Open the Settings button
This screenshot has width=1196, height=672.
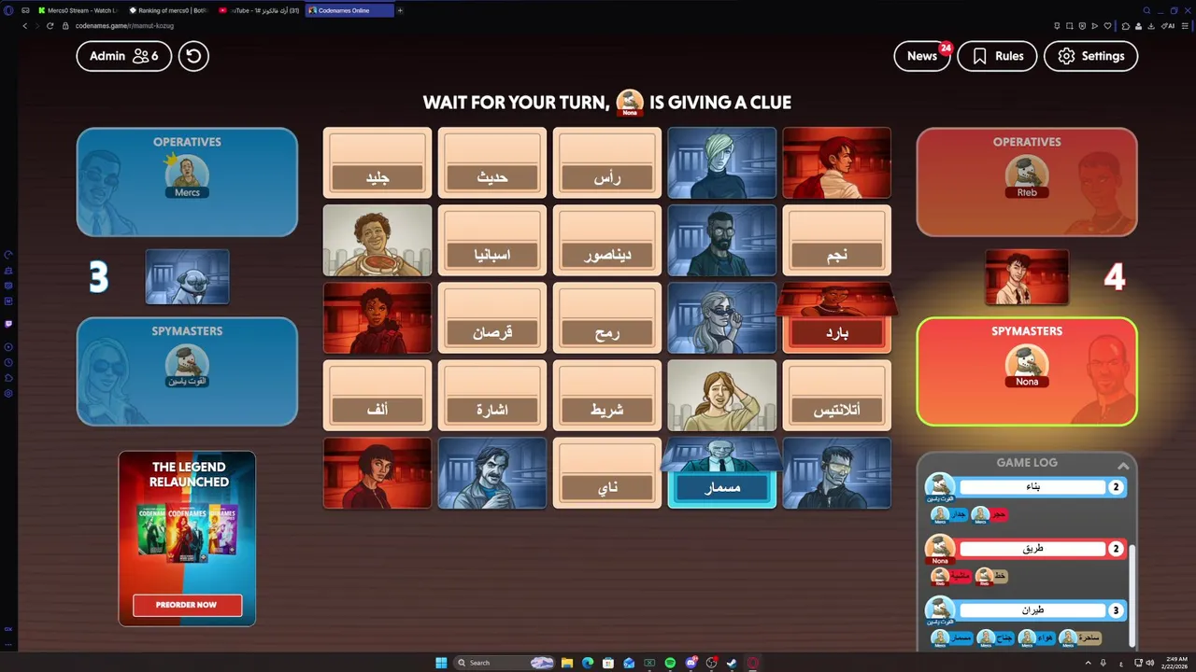point(1090,56)
